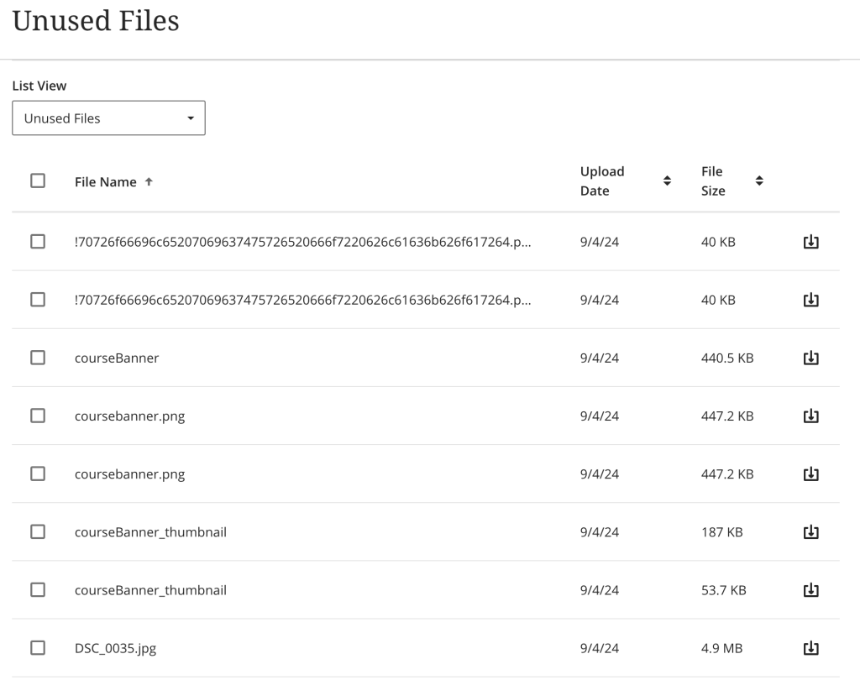Open the Unused Files list view dropdown
860x680 pixels.
point(108,118)
